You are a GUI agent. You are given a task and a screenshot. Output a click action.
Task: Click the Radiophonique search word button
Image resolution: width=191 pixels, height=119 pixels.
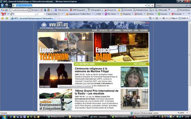coord(141,10)
